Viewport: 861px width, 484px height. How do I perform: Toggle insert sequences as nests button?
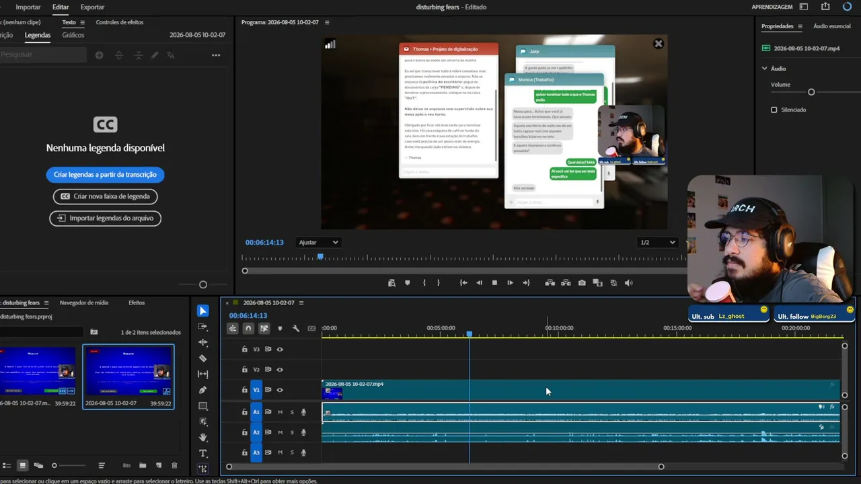coord(232,329)
